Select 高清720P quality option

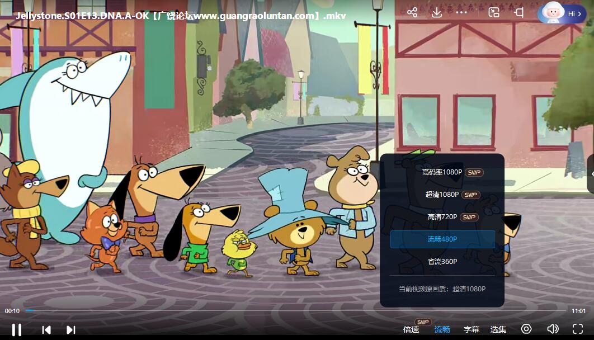442,217
